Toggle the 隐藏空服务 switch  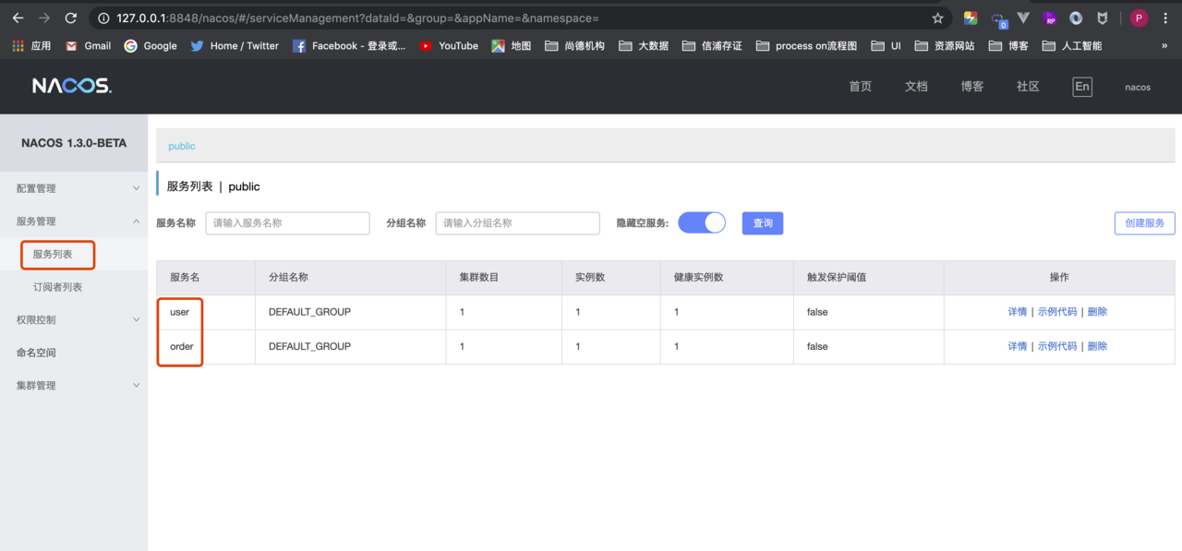702,222
